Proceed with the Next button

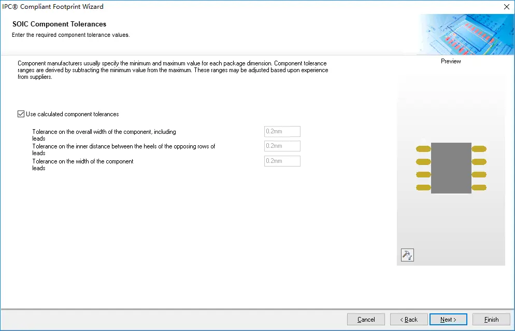448,320
